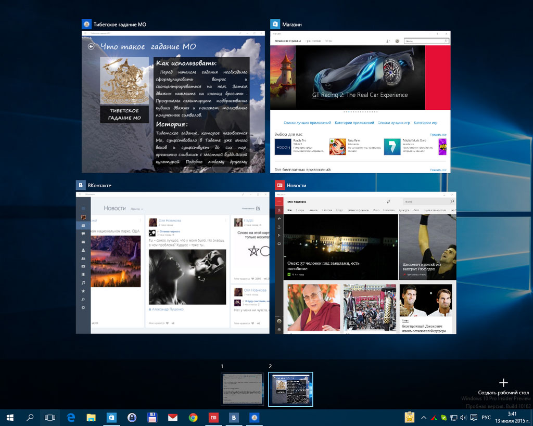The width and height of the screenshot is (533, 426).
Task: Click new post compose icon in ВКонтакте
Action: tap(258, 209)
